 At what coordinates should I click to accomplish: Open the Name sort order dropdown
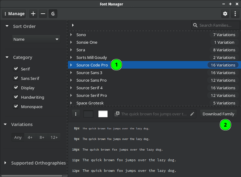36,39
